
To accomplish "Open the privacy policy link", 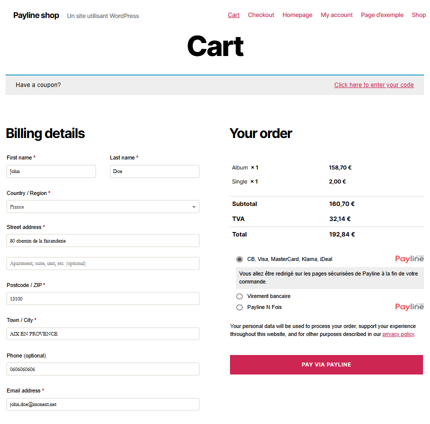I will pos(398,334).
